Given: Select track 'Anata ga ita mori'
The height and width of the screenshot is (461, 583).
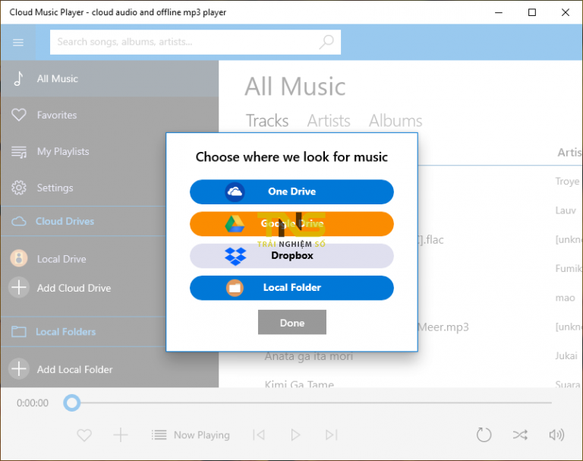Looking at the screenshot, I should [x=309, y=356].
